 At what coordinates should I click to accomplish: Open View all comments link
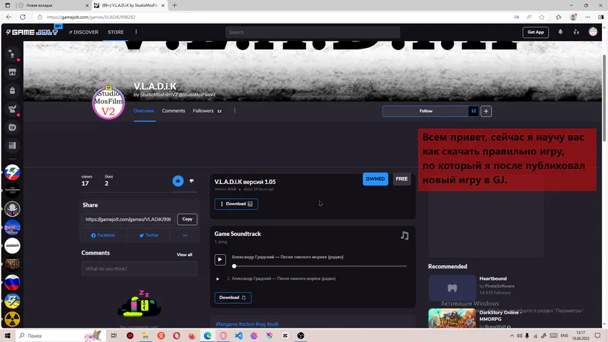tap(184, 255)
